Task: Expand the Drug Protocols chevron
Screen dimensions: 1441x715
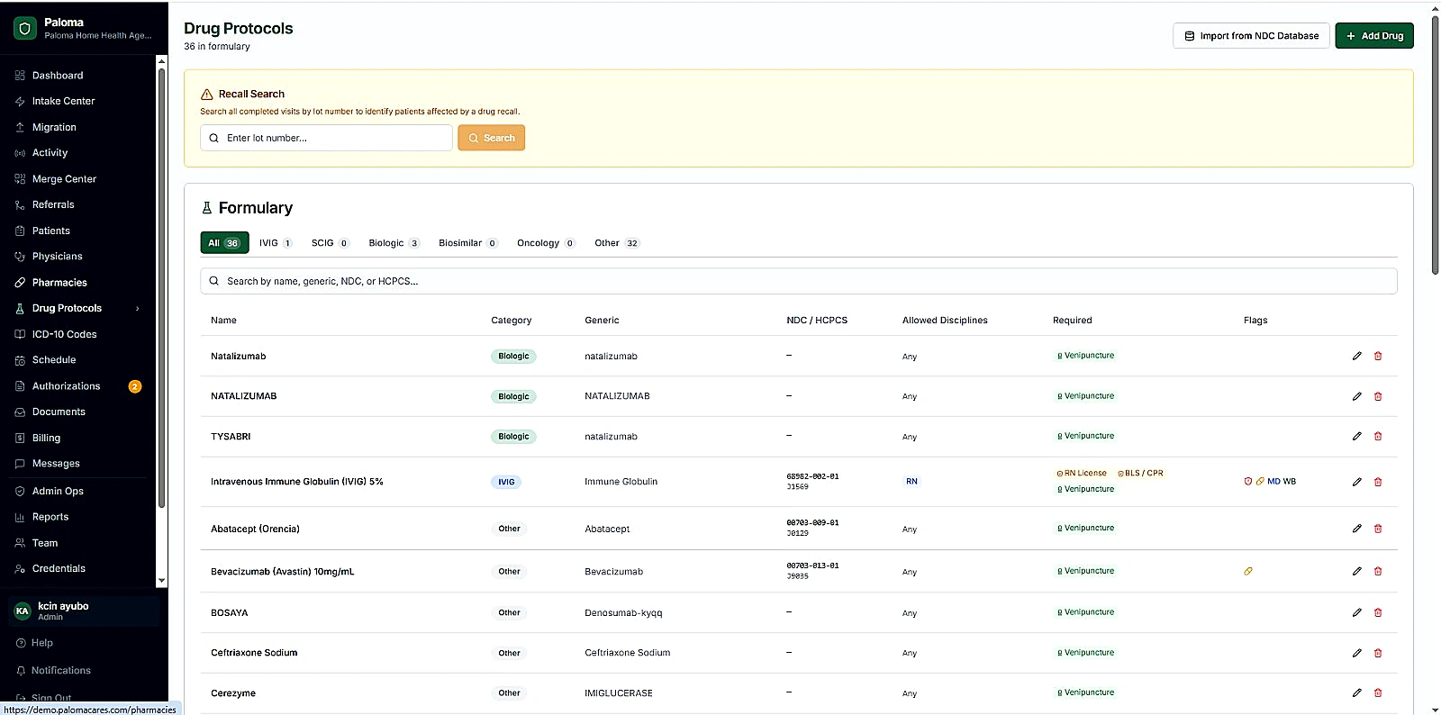Action: coord(138,308)
